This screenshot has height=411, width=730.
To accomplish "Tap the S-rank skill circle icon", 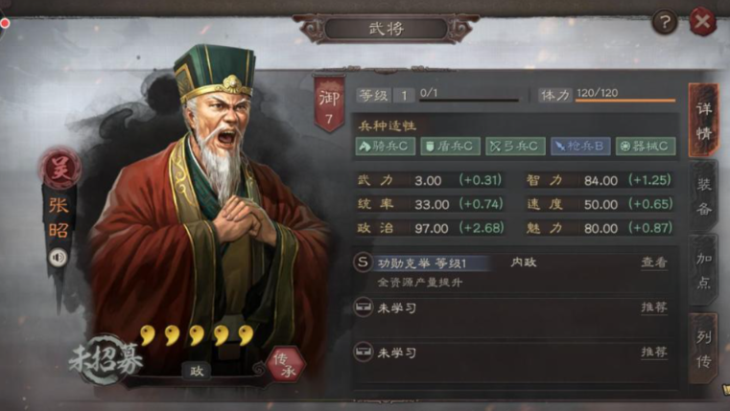I will click(363, 263).
